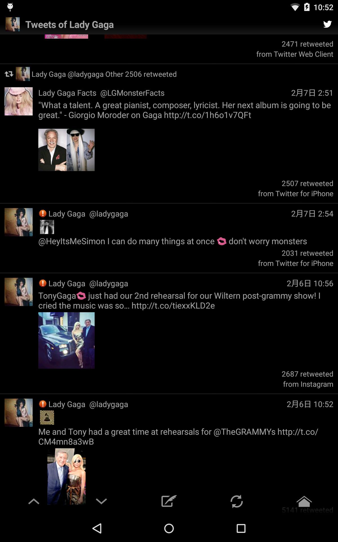Image resolution: width=338 pixels, height=542 pixels.
Task: Tap the down chevron in bottom toolbar
Action: point(101,501)
